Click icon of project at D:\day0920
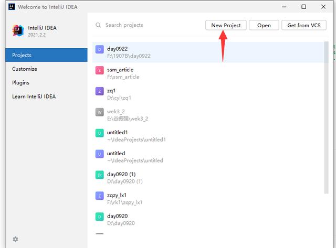The height and width of the screenshot is (248, 336). point(99,217)
